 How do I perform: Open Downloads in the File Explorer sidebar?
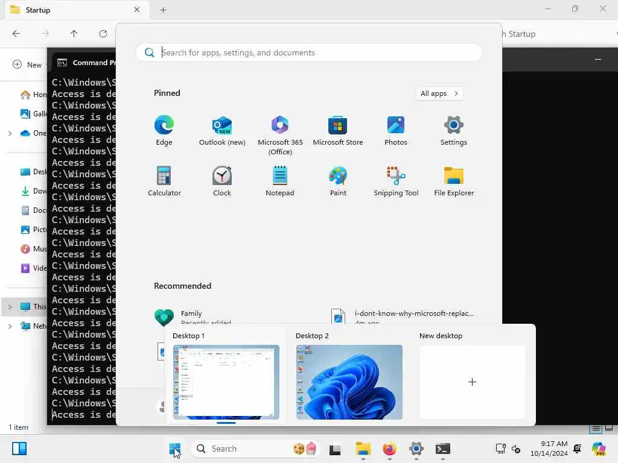pyautogui.click(x=34, y=191)
